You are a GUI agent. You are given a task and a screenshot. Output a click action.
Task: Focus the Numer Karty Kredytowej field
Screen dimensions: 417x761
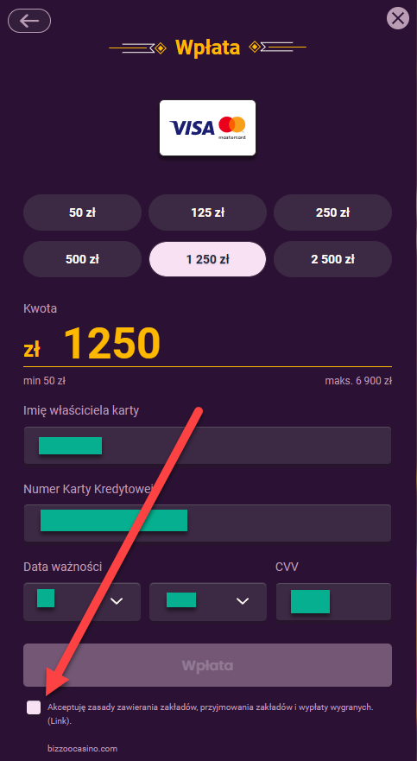click(x=207, y=523)
